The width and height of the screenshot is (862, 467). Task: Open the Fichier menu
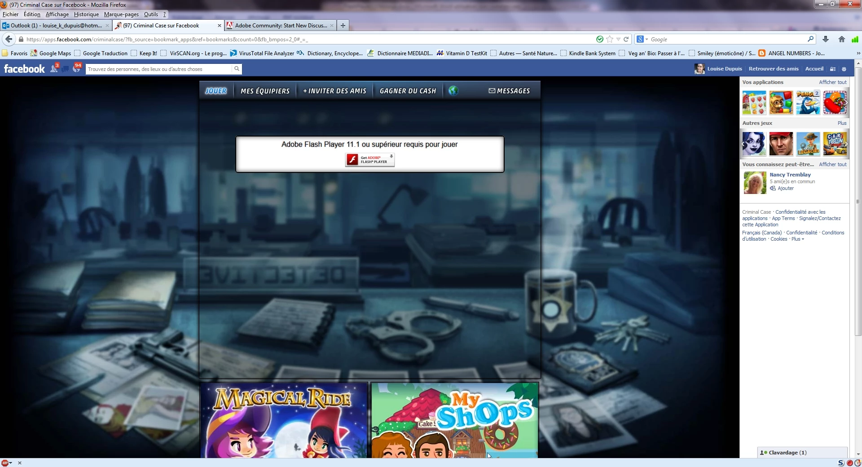pyautogui.click(x=10, y=14)
